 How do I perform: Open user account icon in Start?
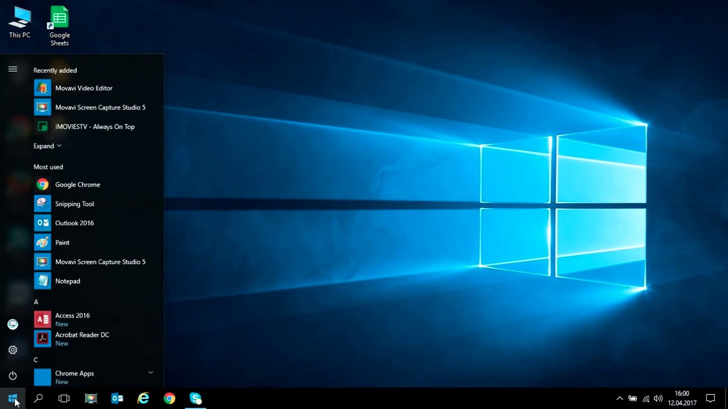pyautogui.click(x=13, y=324)
